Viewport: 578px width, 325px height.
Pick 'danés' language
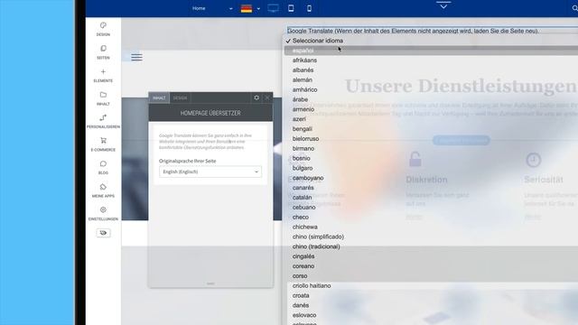point(301,305)
